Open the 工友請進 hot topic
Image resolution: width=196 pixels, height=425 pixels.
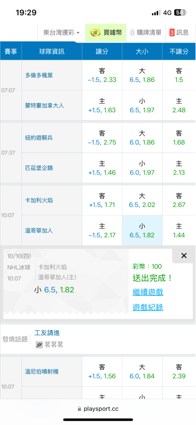[47, 333]
